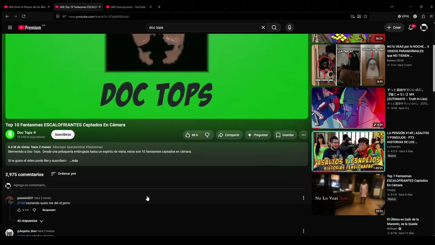Reload the current page
Viewport: 435px width, 245px height.
coord(23,16)
